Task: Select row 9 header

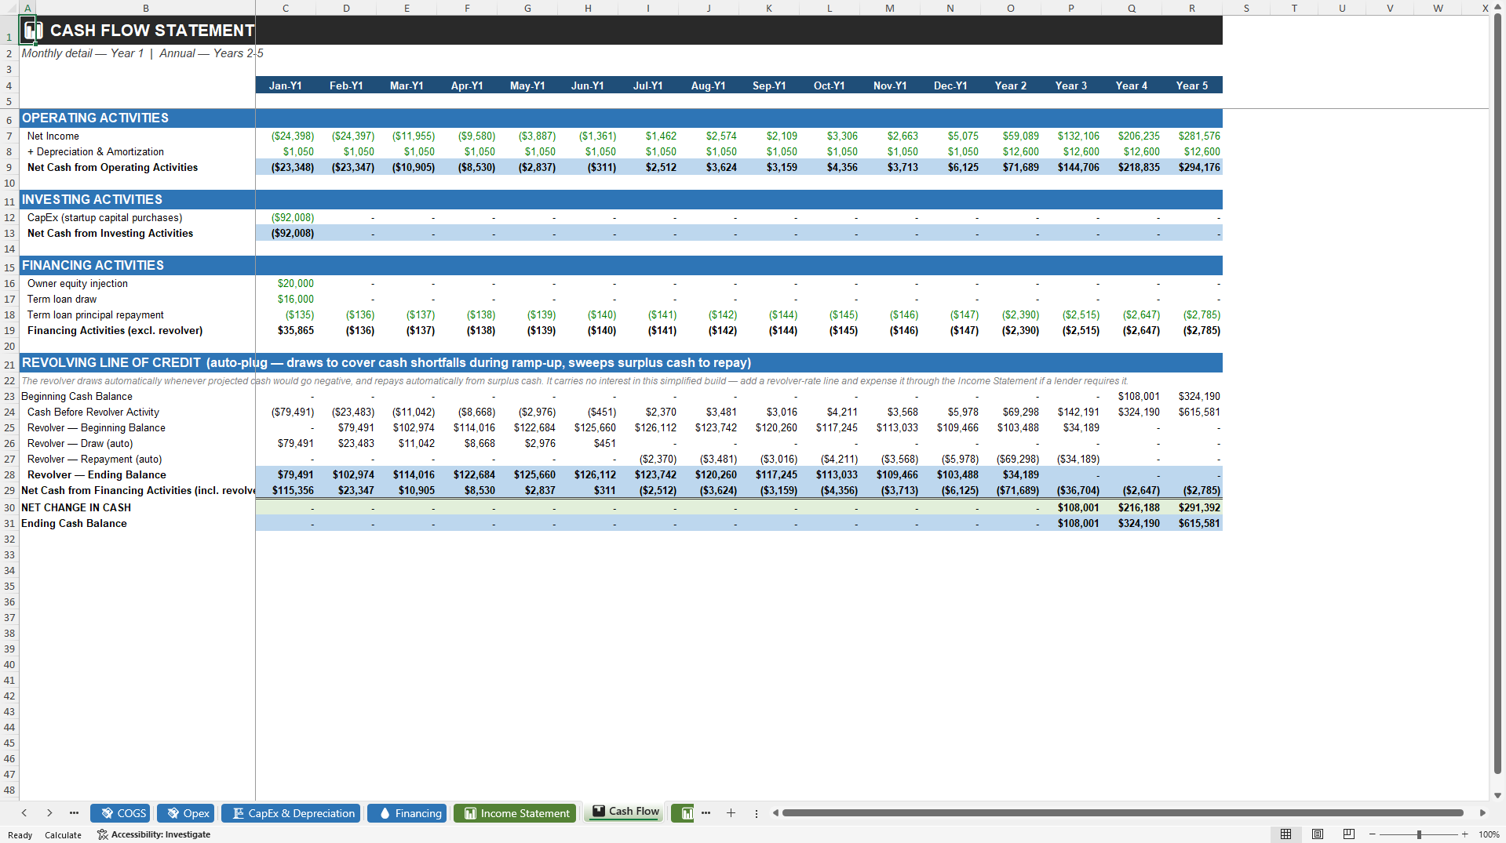Action: point(9,167)
